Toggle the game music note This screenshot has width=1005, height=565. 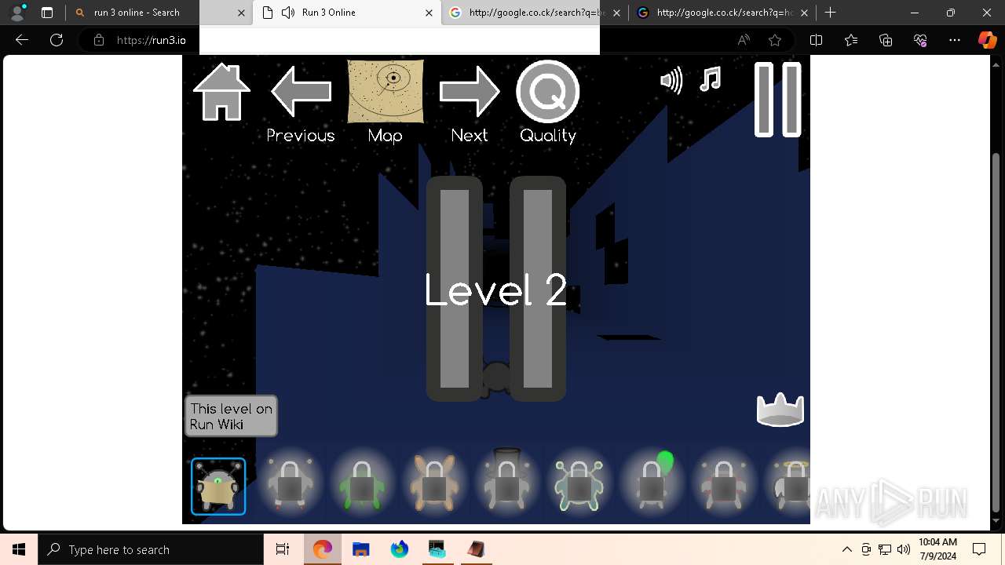[711, 79]
